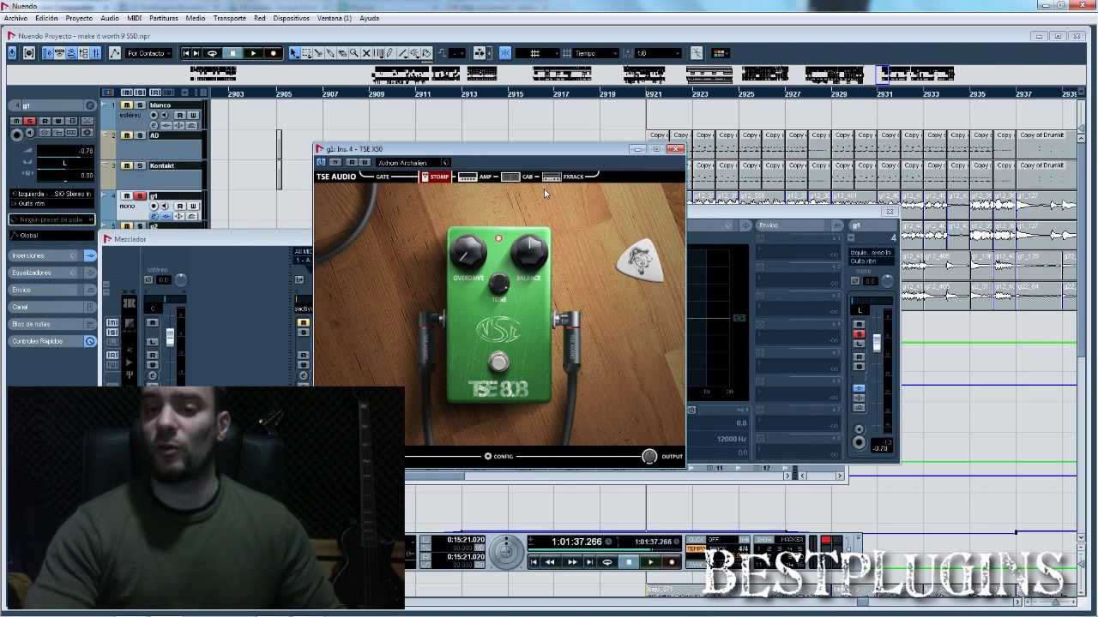
Task: Click the main time display 1:01:37.266
Action: coord(576,542)
